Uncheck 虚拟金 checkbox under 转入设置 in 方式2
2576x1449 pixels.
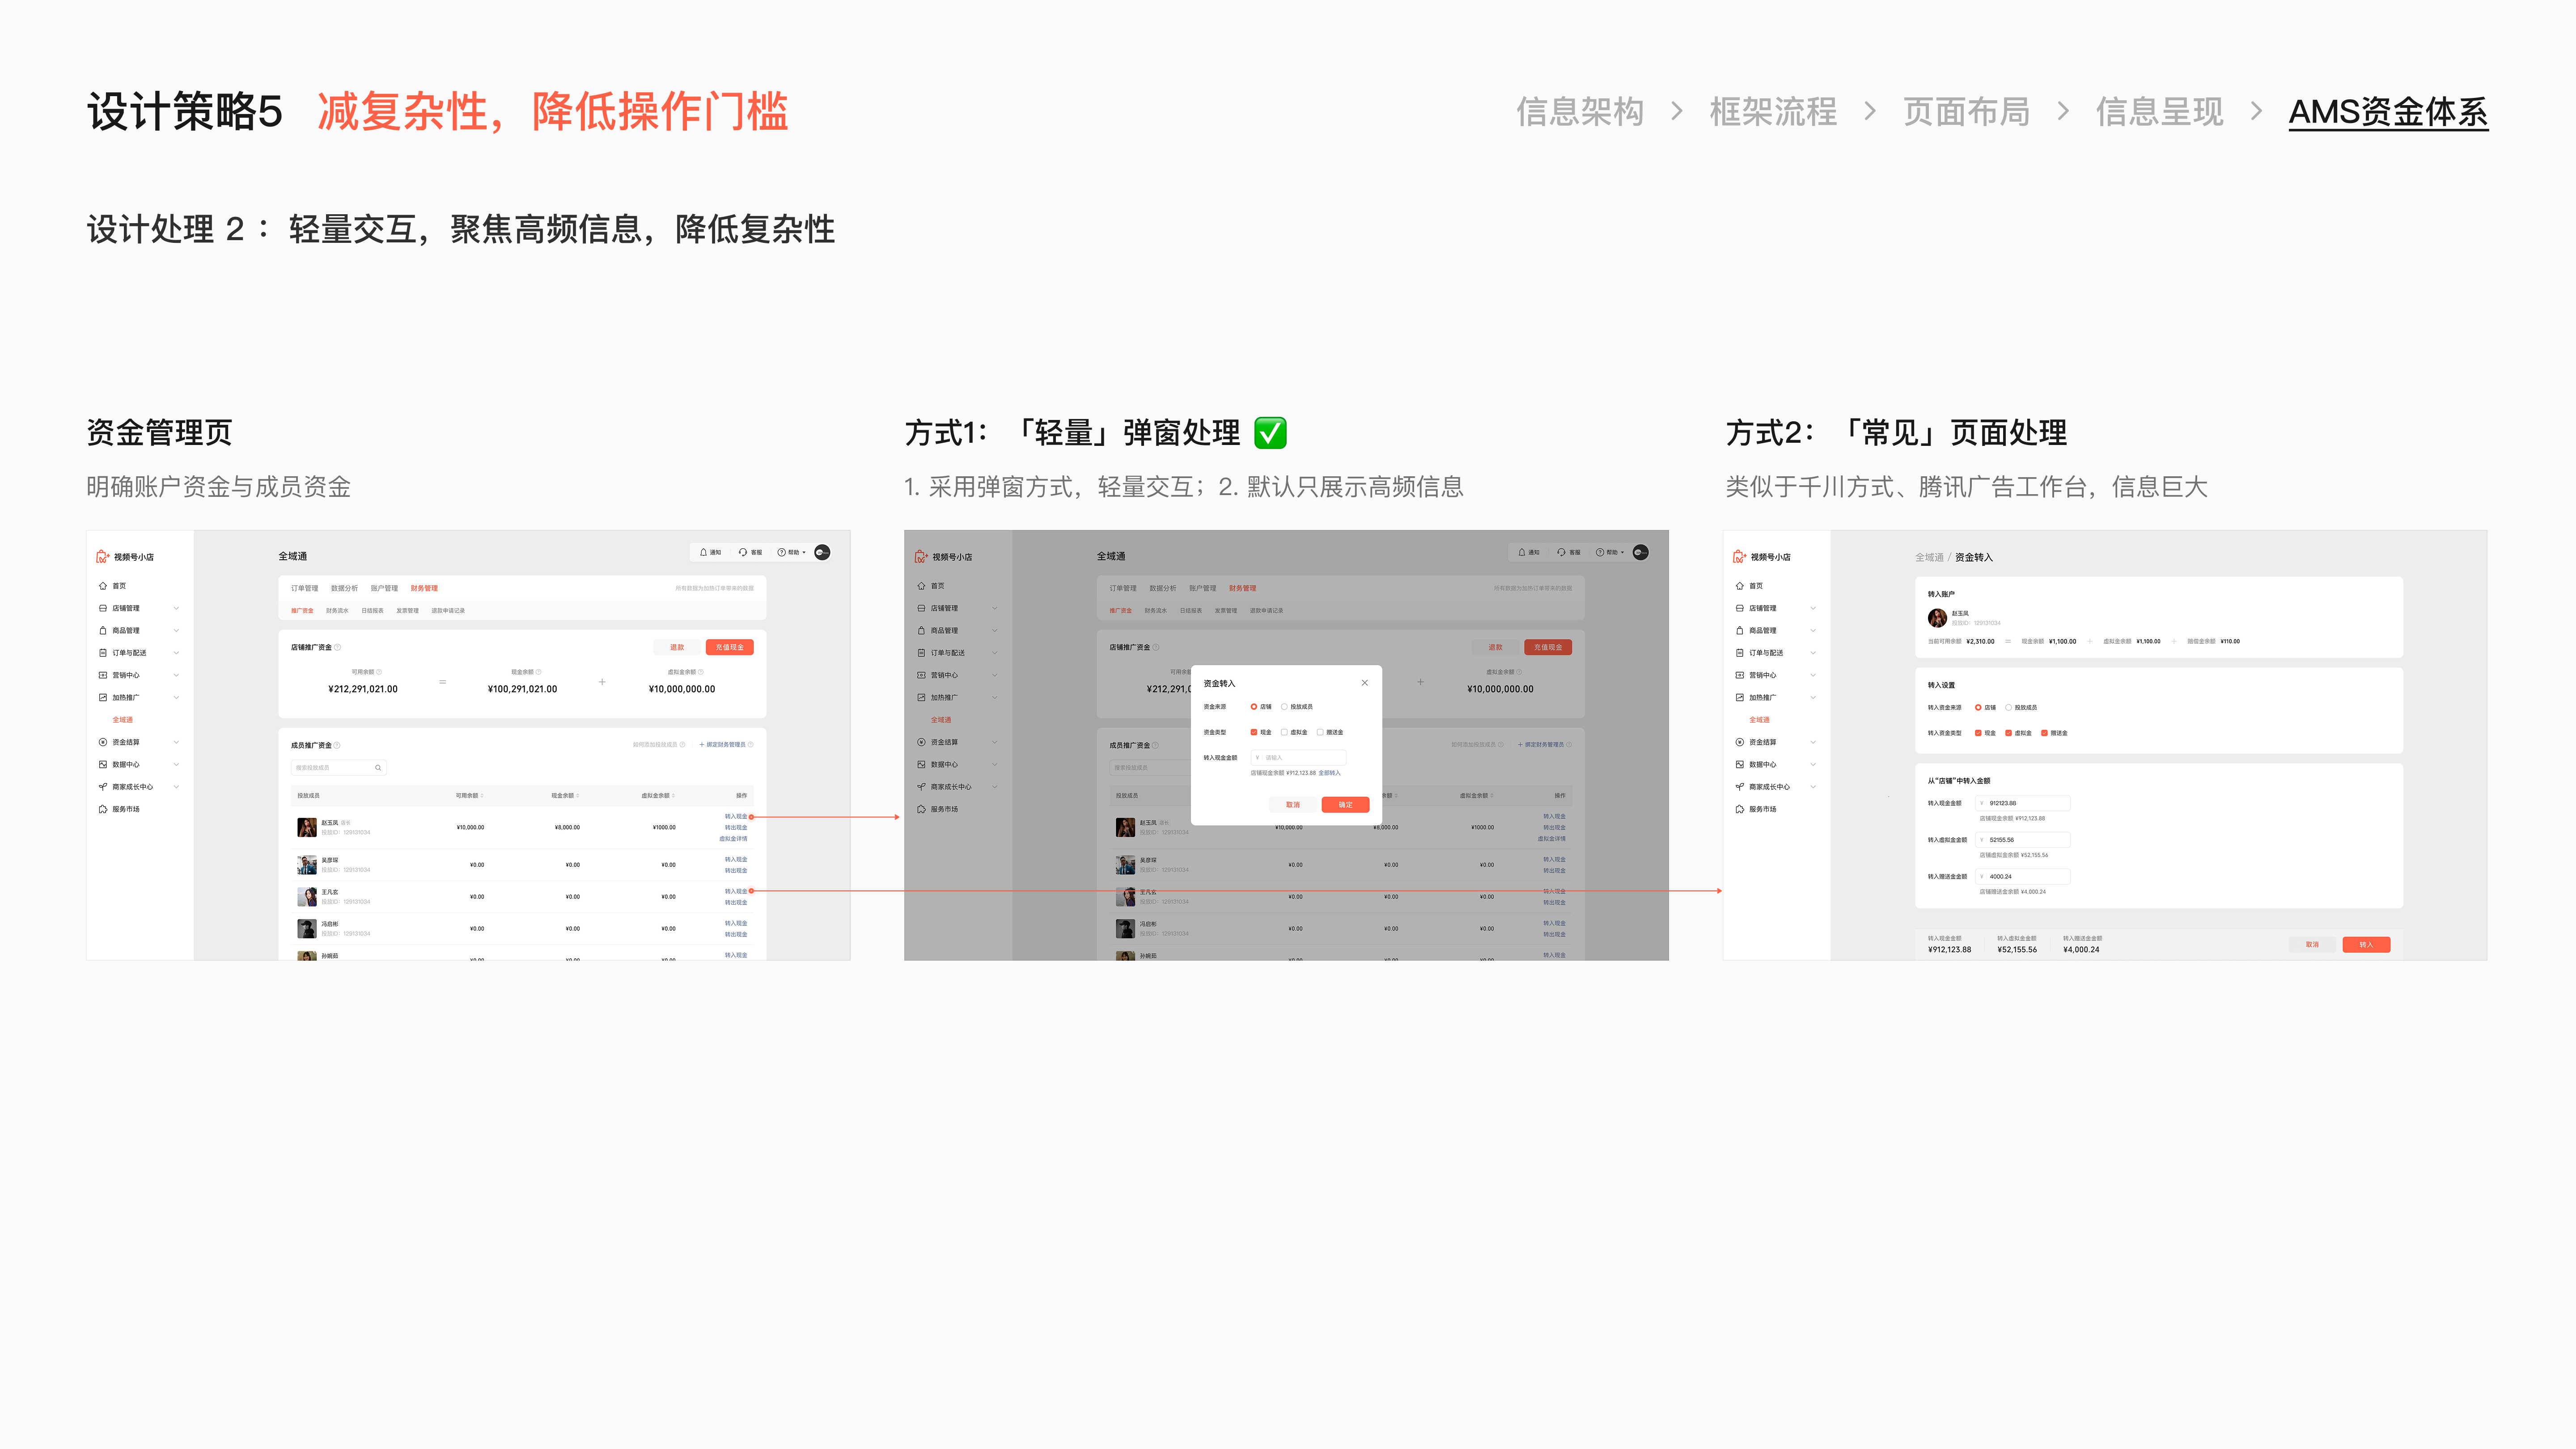(2008, 733)
